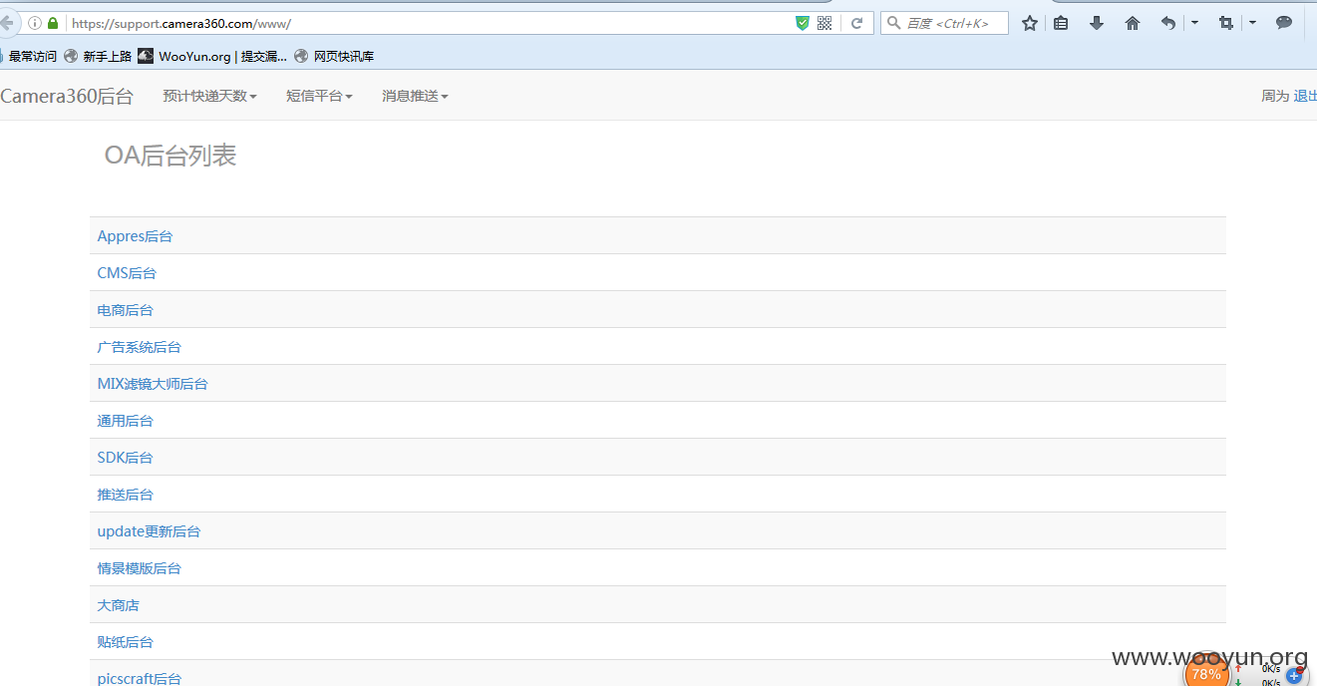Click the Camera360后台 brand link
The width and height of the screenshot is (1317, 686).
(67, 96)
